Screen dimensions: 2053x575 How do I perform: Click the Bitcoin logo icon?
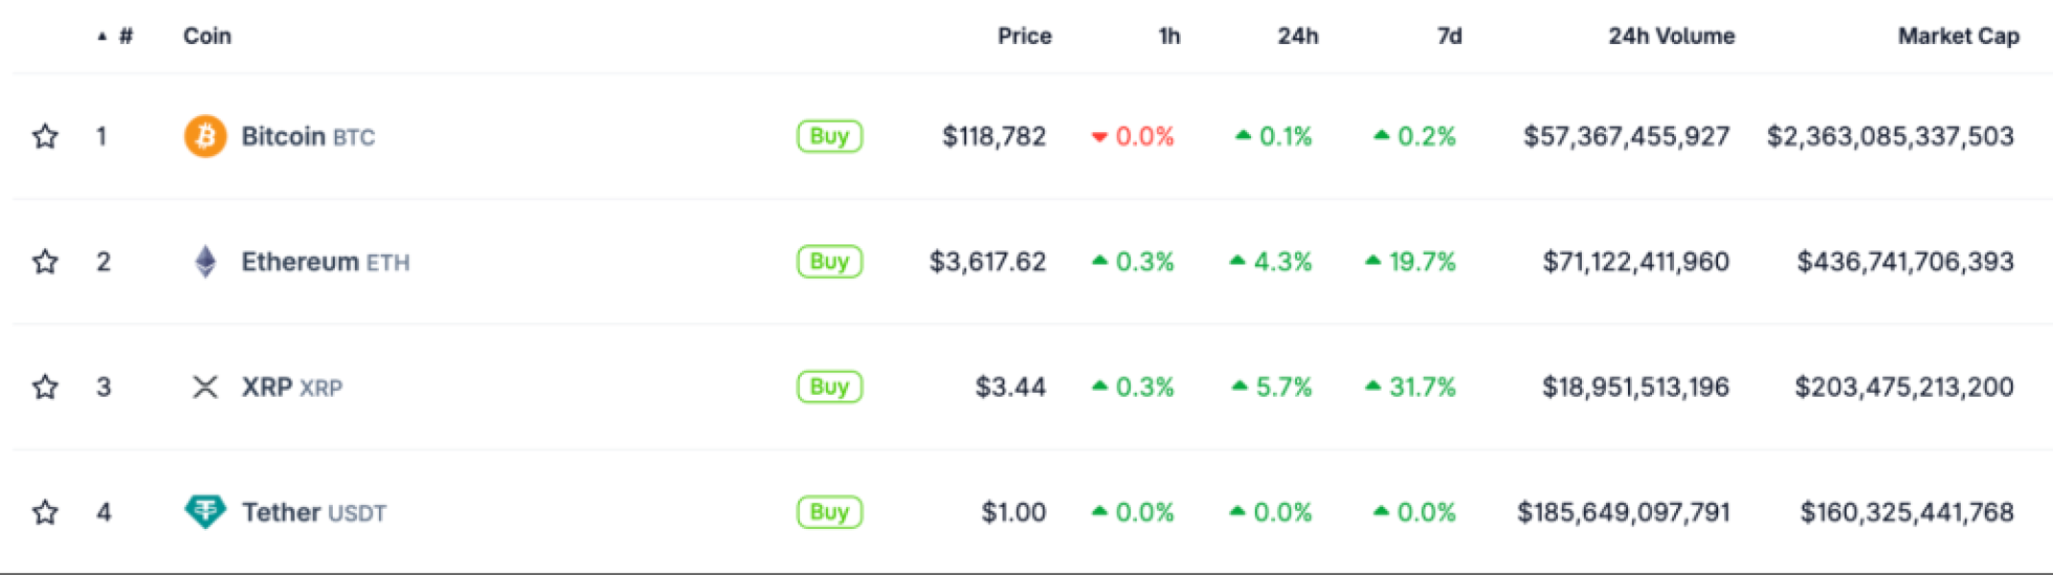tap(204, 136)
